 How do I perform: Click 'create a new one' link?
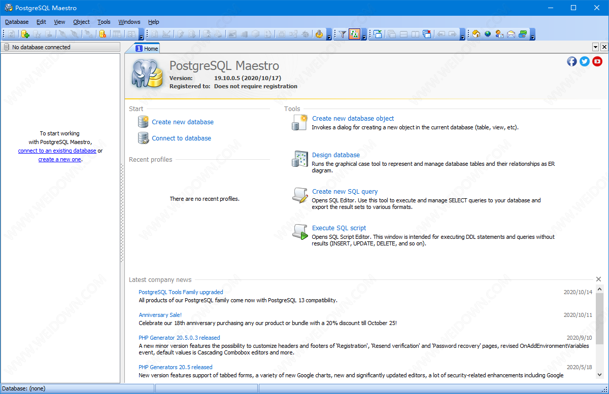point(59,159)
